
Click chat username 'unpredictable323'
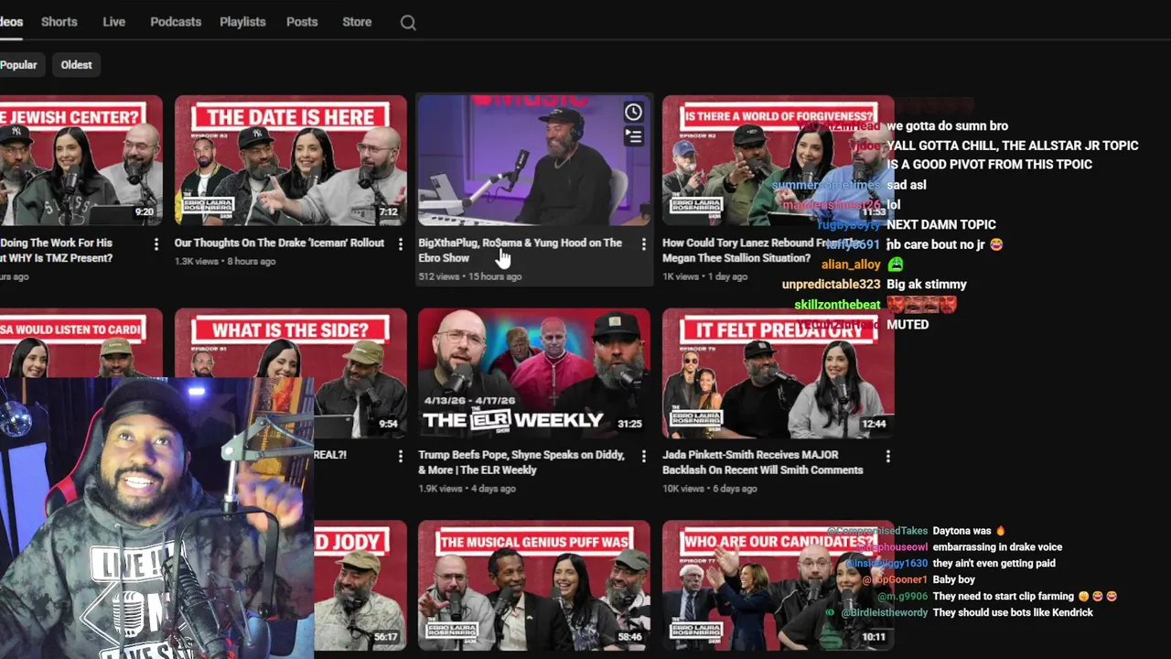click(831, 285)
